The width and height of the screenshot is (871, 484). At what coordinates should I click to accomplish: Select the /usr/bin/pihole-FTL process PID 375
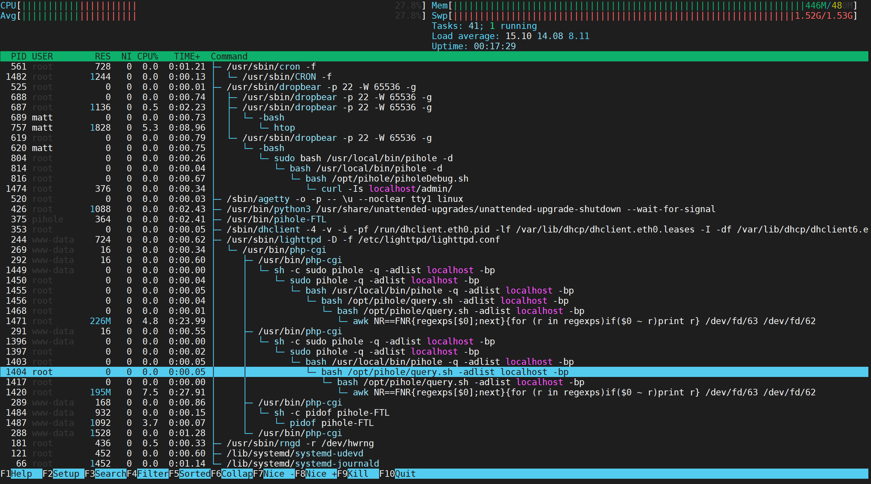(x=434, y=219)
